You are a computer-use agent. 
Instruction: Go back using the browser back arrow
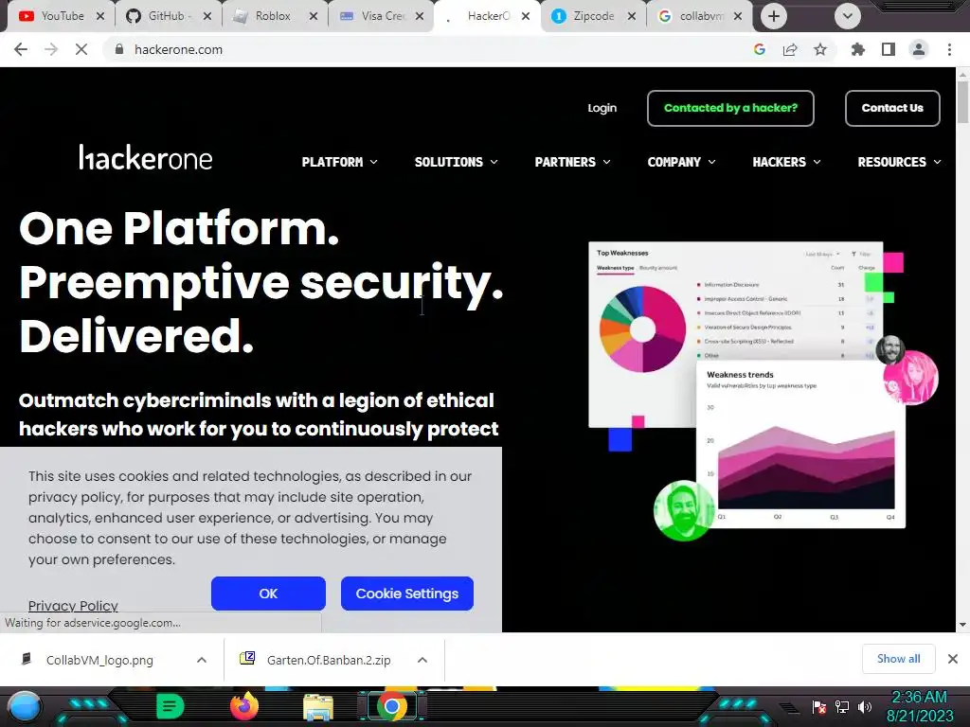(x=21, y=49)
